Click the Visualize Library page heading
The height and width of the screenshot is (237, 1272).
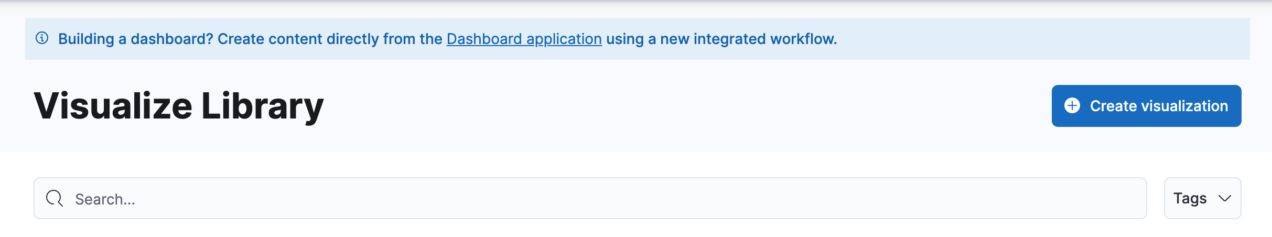179,106
